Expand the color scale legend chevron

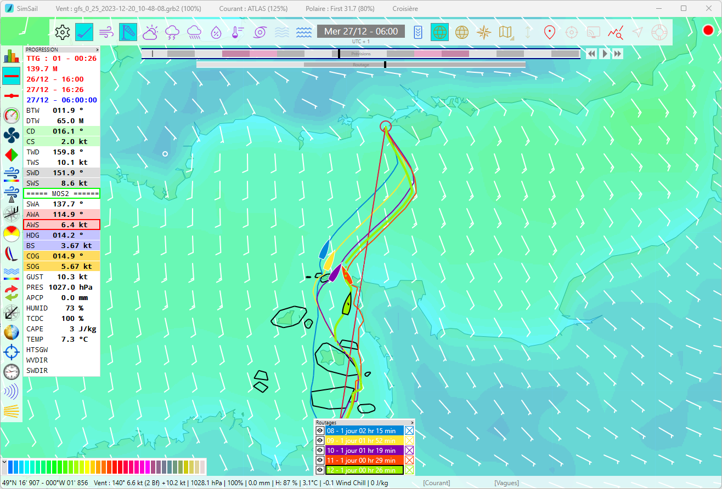point(4,463)
